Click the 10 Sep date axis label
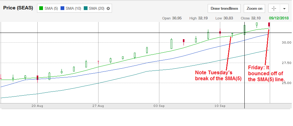The width and height of the screenshot is (293, 126). [220, 106]
